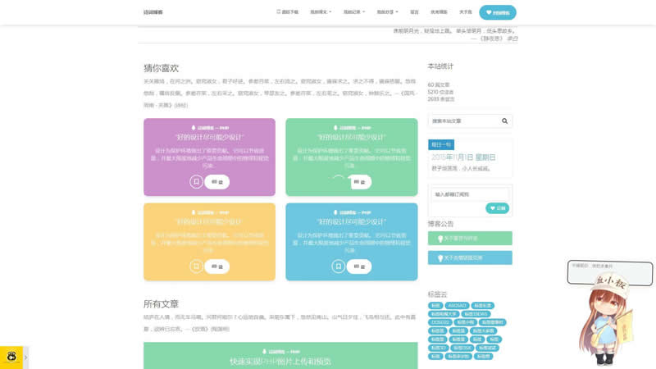Open the nav item just before 关于我

pyautogui.click(x=439, y=12)
